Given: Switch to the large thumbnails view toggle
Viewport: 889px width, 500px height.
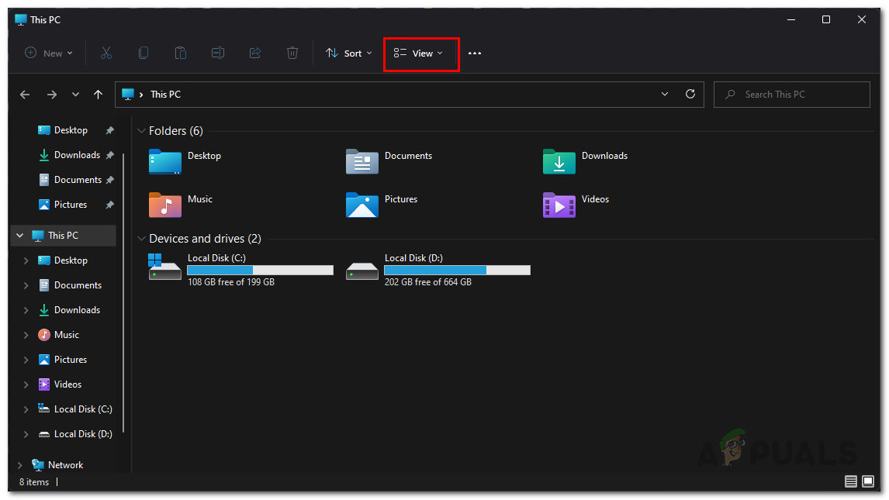Looking at the screenshot, I should pos(868,482).
